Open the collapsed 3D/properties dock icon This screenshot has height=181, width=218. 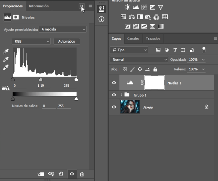(x=101, y=9)
